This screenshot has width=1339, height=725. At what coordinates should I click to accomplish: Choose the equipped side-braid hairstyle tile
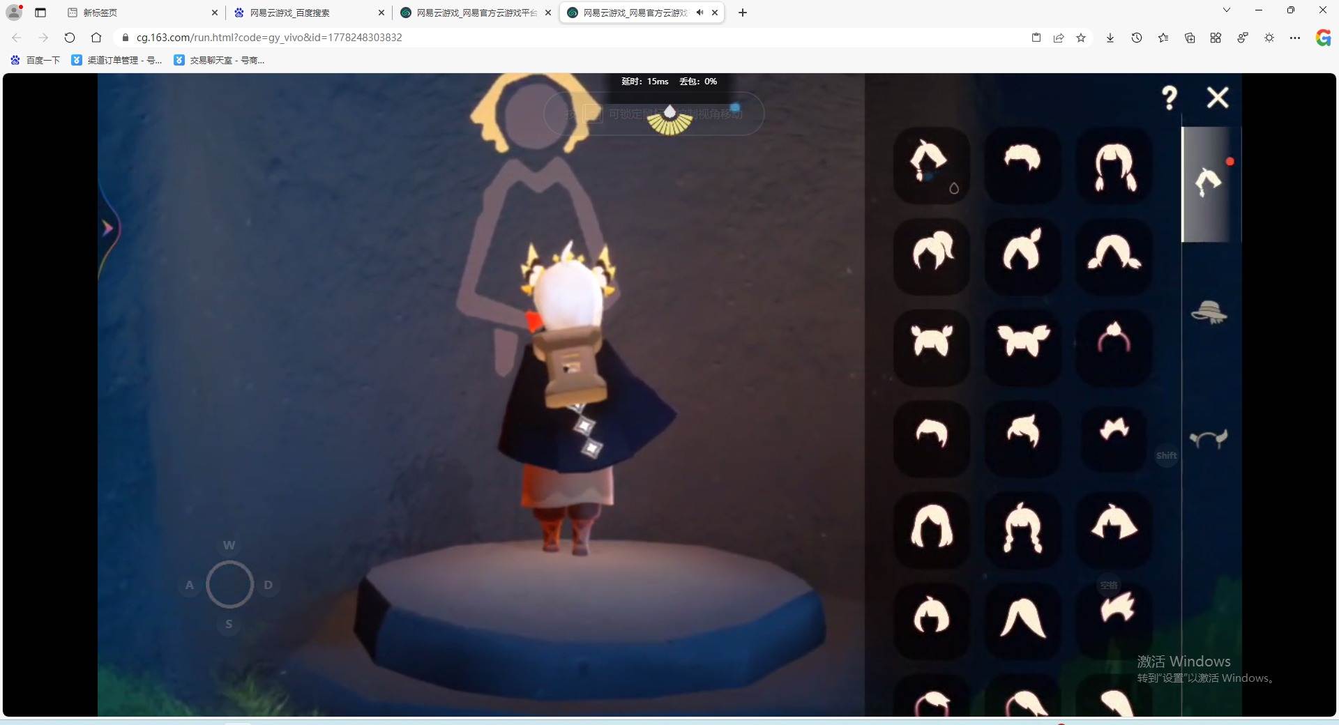(932, 165)
